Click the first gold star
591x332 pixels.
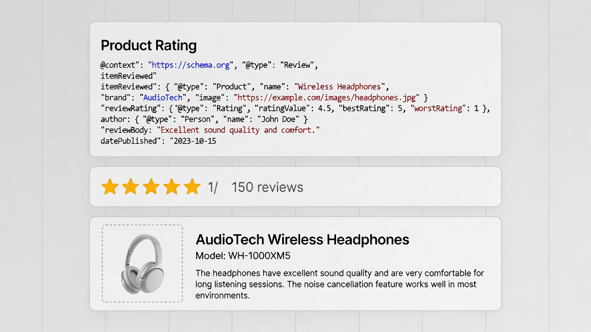110,187
